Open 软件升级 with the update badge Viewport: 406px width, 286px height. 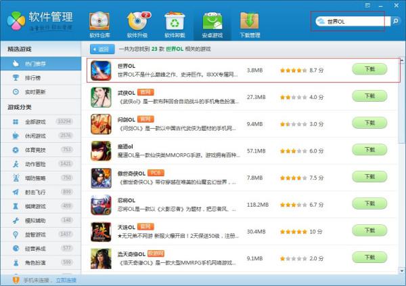coord(138,25)
